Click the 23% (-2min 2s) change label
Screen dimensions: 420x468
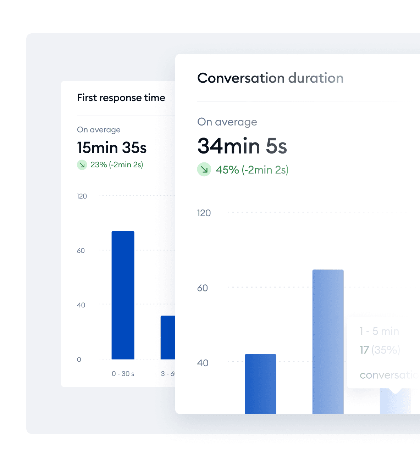coord(117,165)
